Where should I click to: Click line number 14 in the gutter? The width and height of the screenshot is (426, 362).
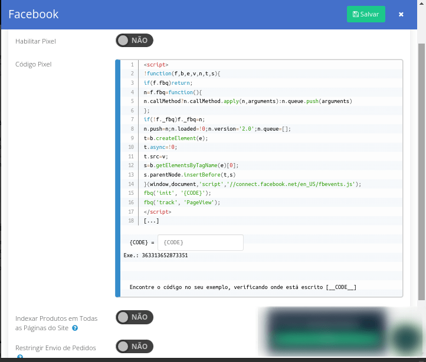pos(132,184)
